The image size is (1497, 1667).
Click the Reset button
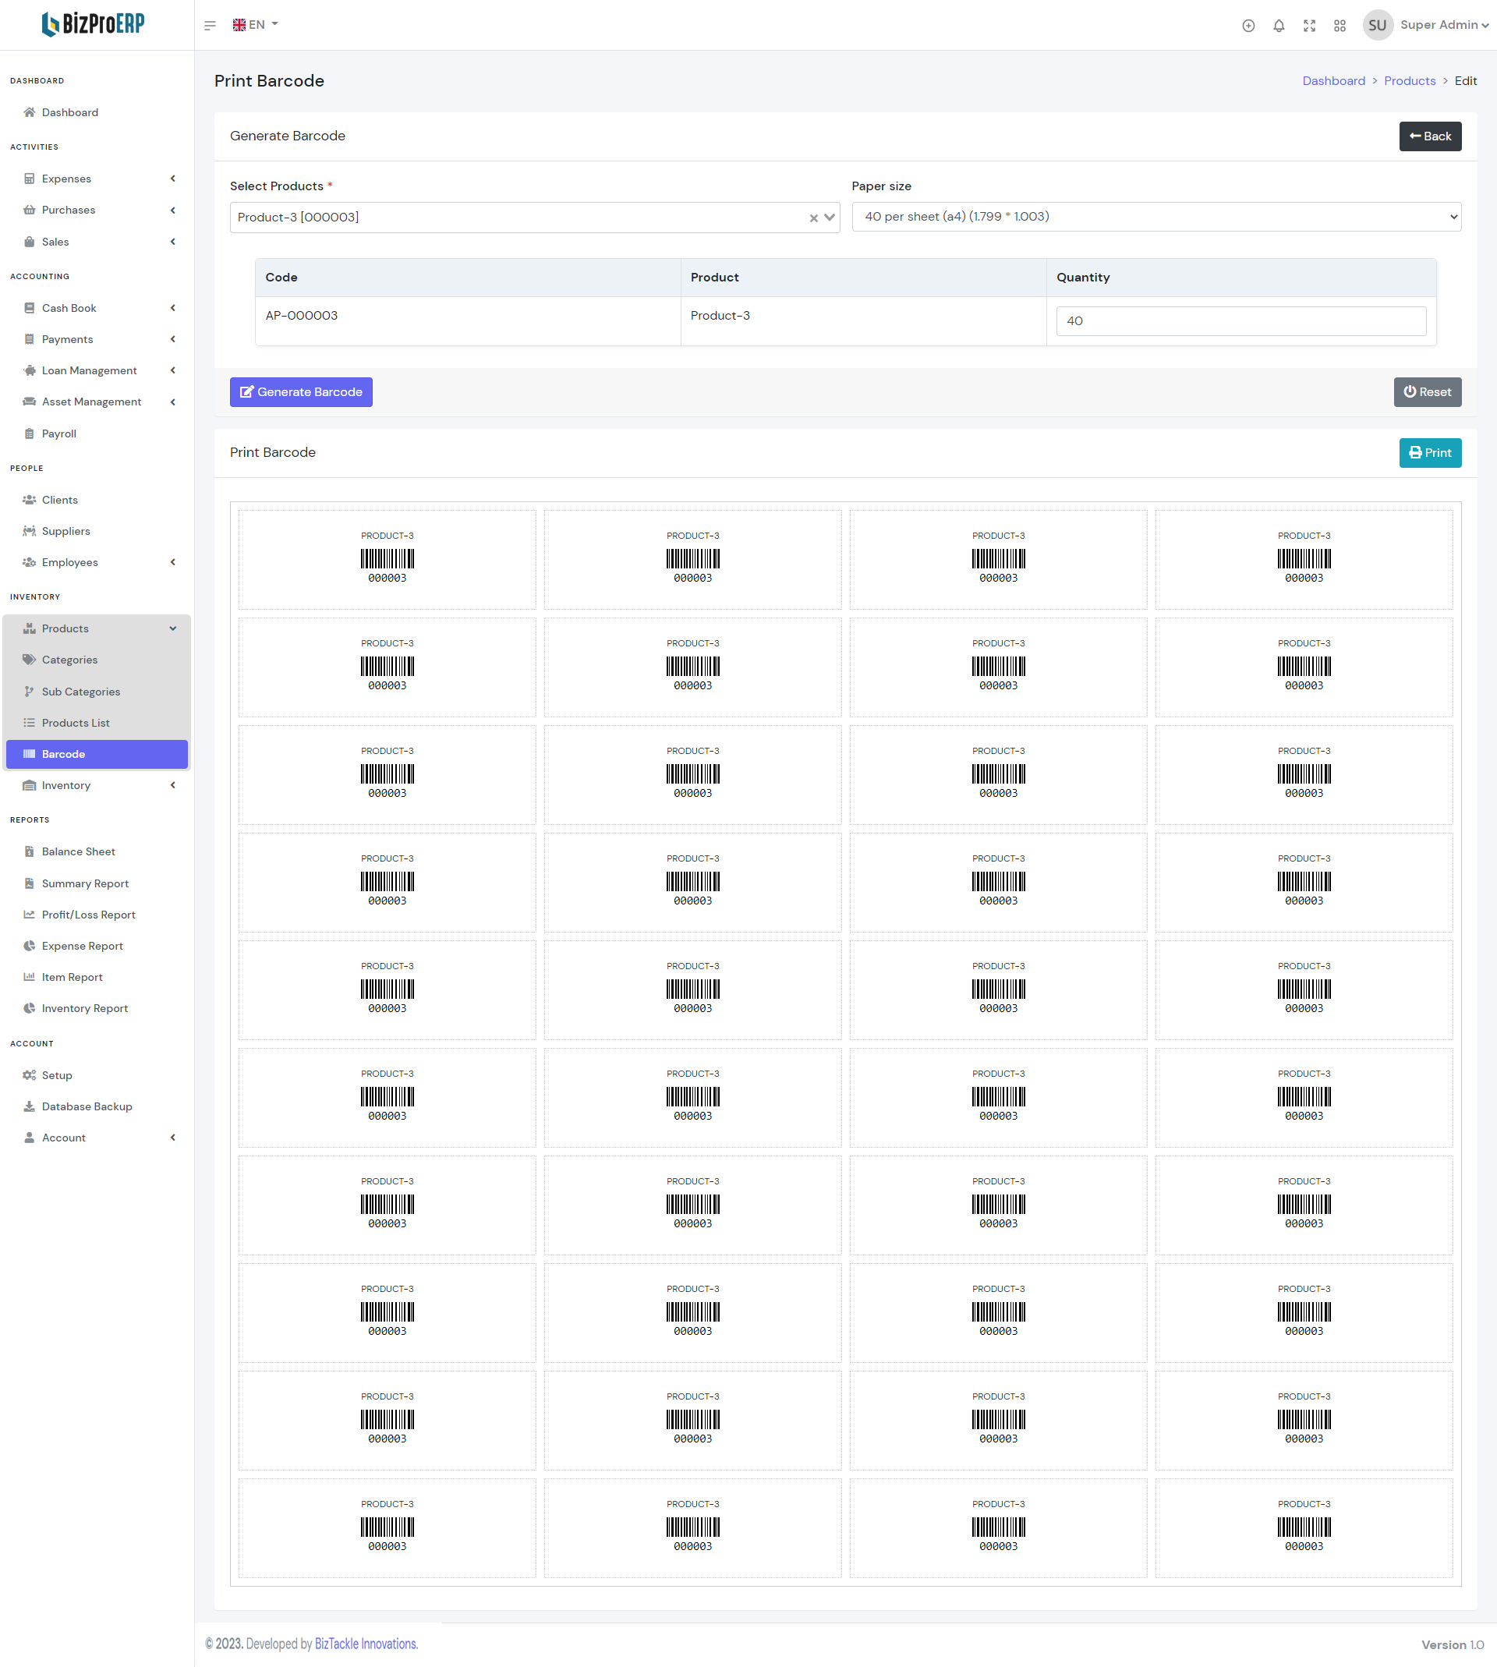(x=1426, y=391)
